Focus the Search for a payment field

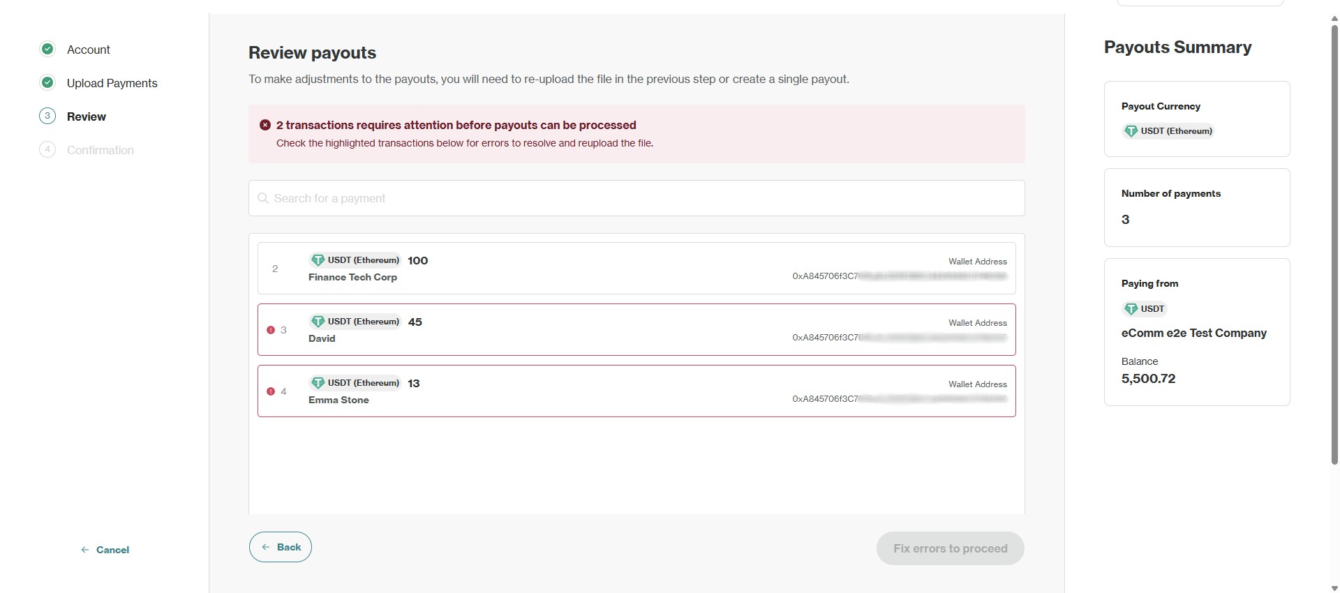point(636,198)
